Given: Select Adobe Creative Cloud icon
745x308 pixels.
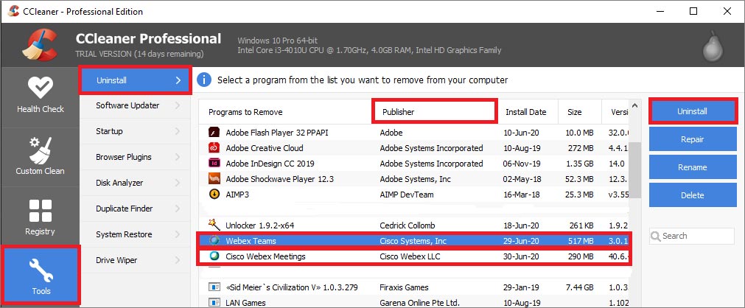Looking at the screenshot, I should pos(214,148).
